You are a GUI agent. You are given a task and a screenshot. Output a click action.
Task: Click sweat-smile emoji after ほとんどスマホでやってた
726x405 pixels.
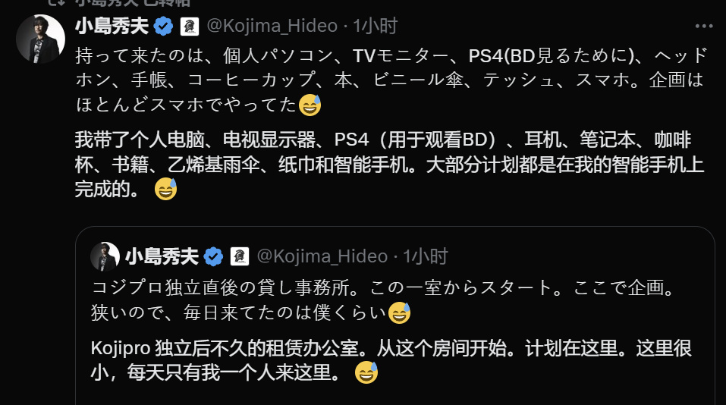click(x=310, y=105)
